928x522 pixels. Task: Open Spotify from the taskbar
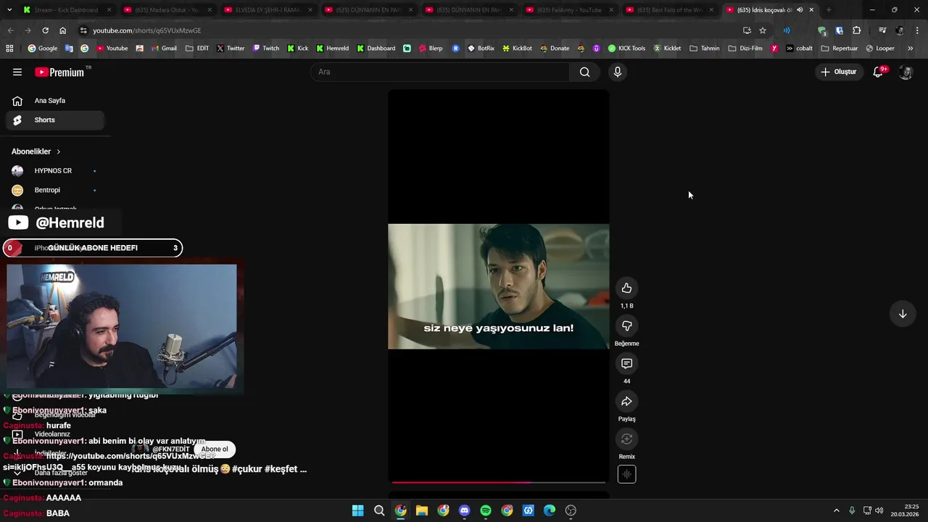(486, 510)
